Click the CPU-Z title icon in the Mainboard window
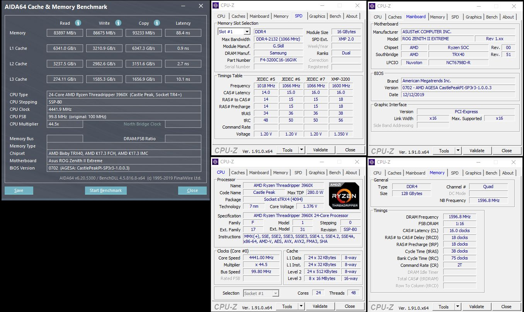The image size is (524, 312). (x=372, y=6)
